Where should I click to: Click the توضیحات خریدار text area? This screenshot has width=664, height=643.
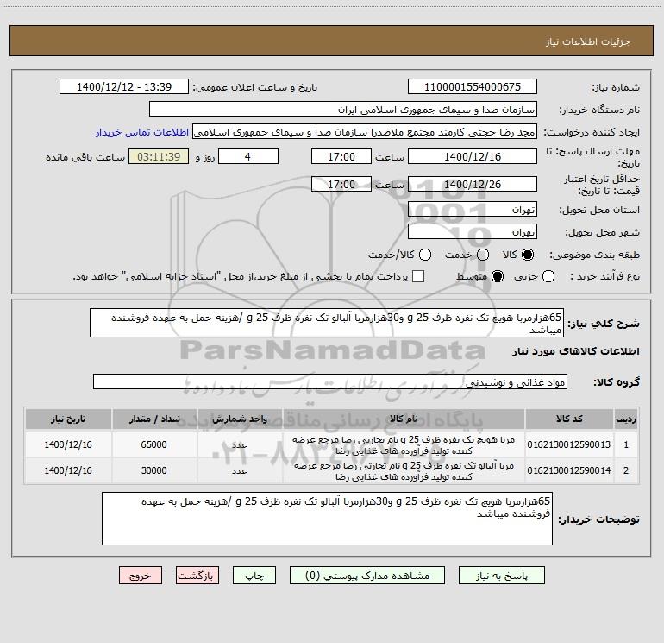coord(327,519)
